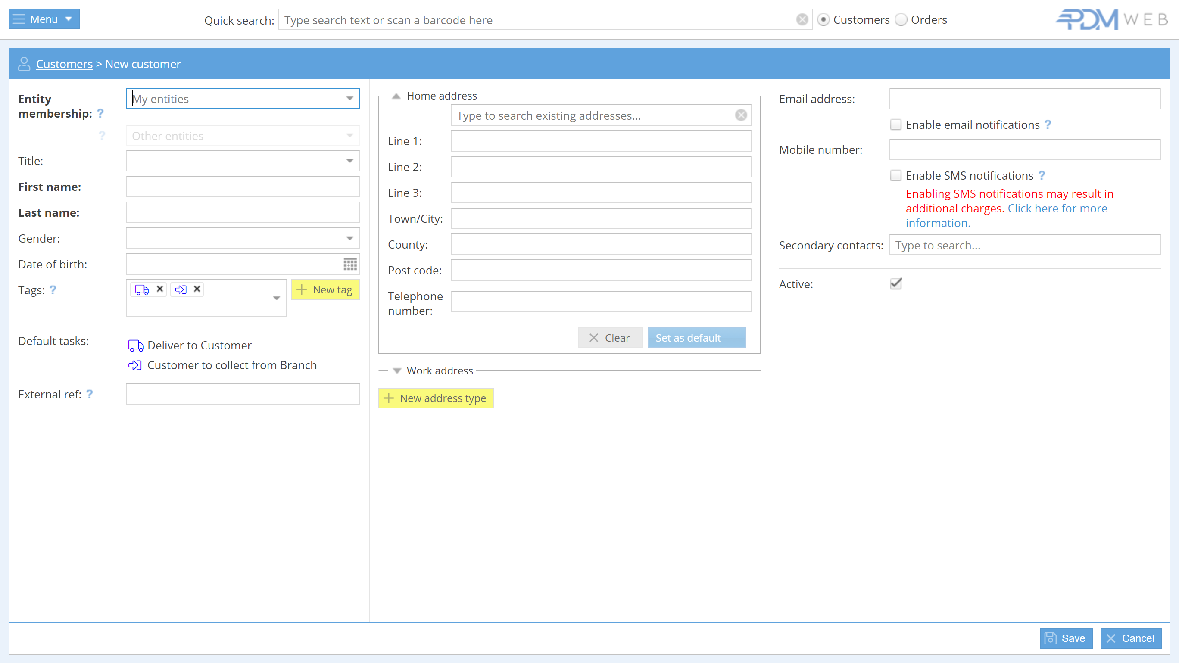The image size is (1179, 663).
Task: Clear the existing address search field
Action: (x=741, y=115)
